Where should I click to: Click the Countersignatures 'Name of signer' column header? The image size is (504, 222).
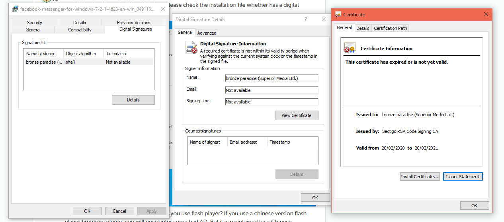pos(207,142)
